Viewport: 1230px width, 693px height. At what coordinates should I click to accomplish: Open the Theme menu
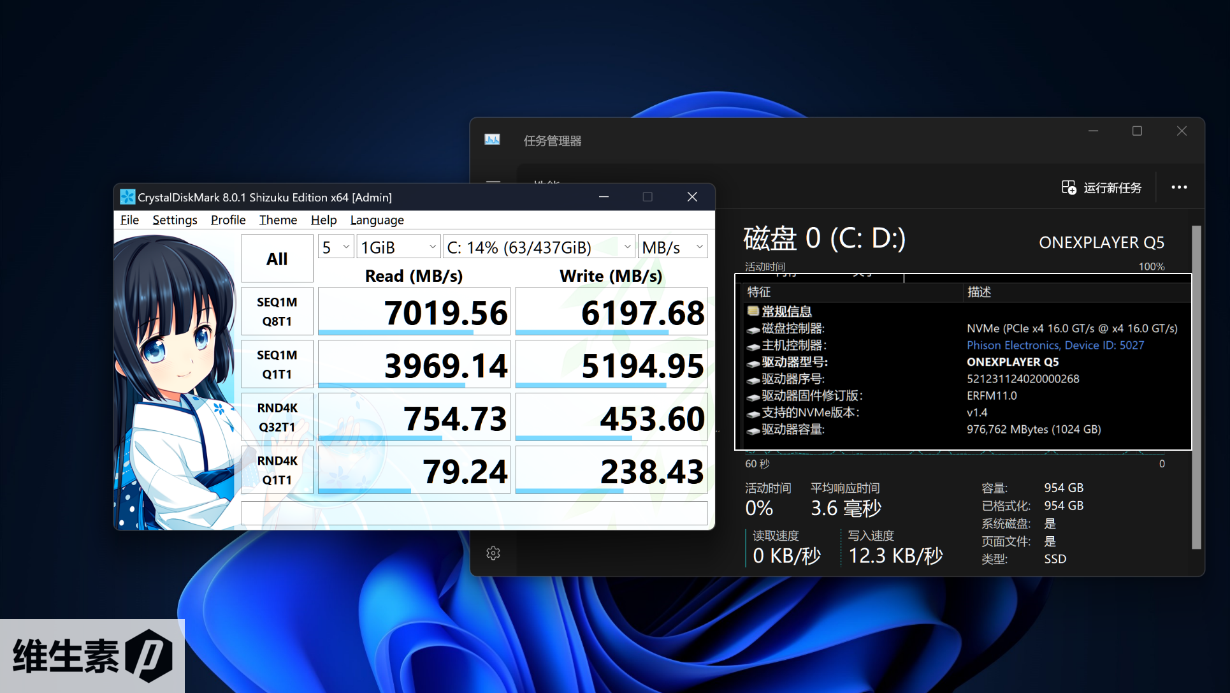278,220
